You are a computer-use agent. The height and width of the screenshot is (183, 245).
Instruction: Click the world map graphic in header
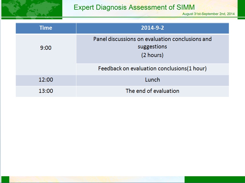(32, 9)
